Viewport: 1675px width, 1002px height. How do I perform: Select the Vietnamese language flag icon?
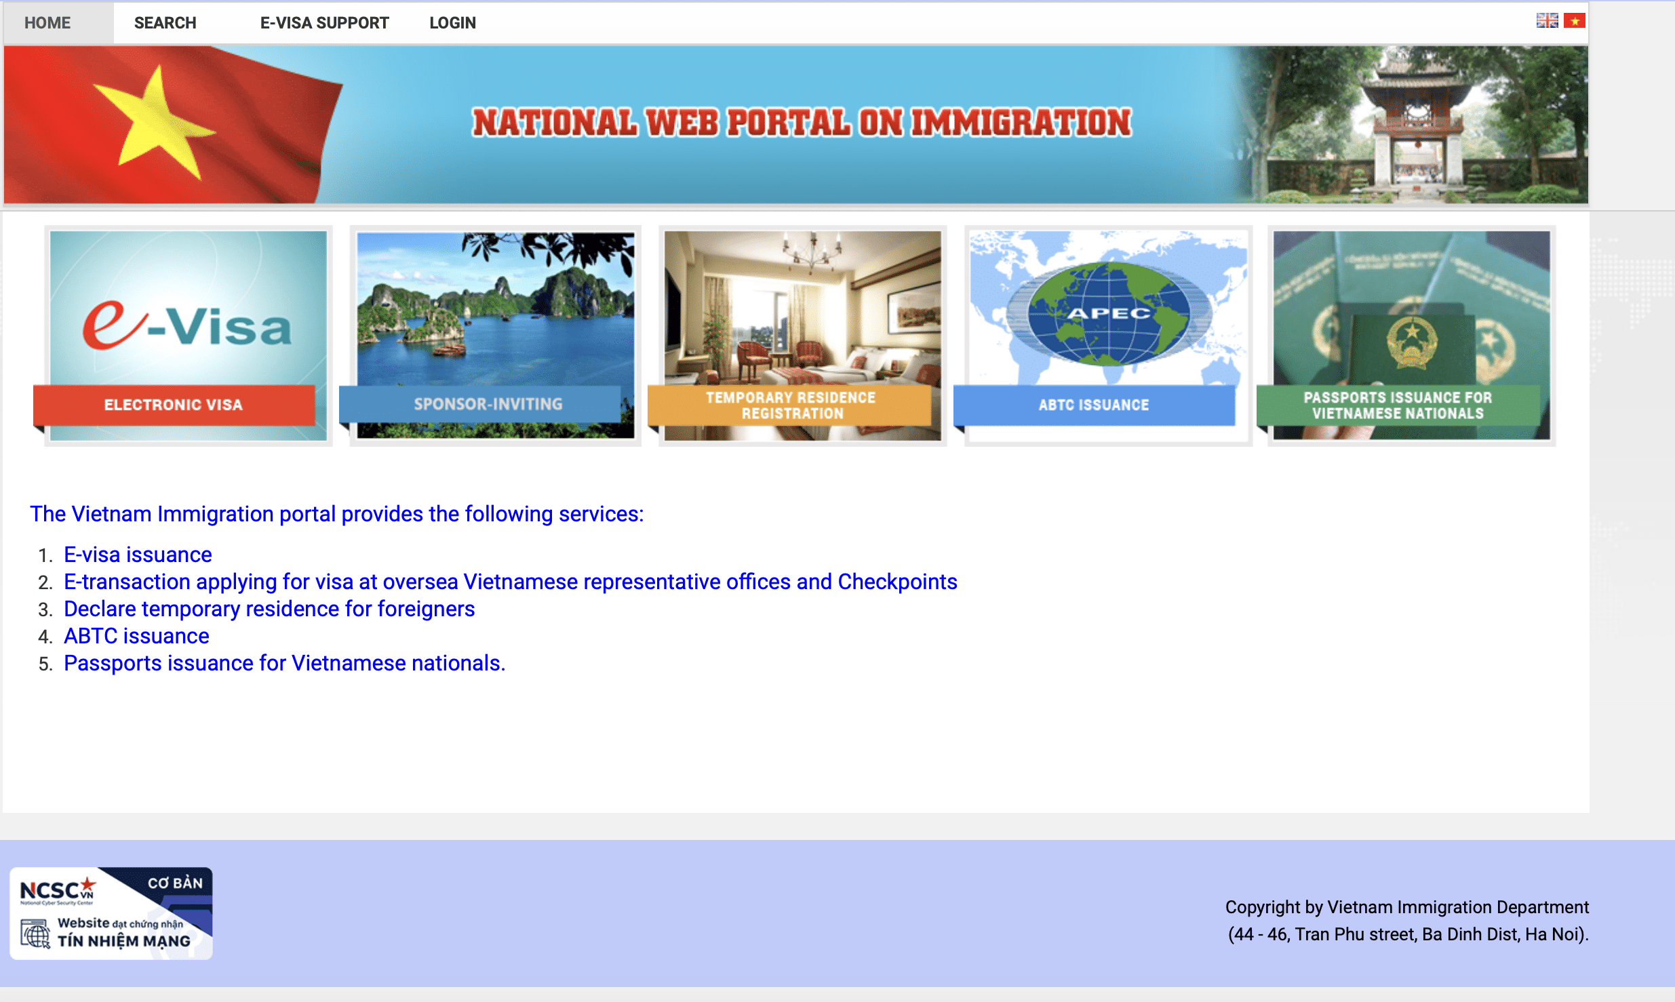[1576, 22]
